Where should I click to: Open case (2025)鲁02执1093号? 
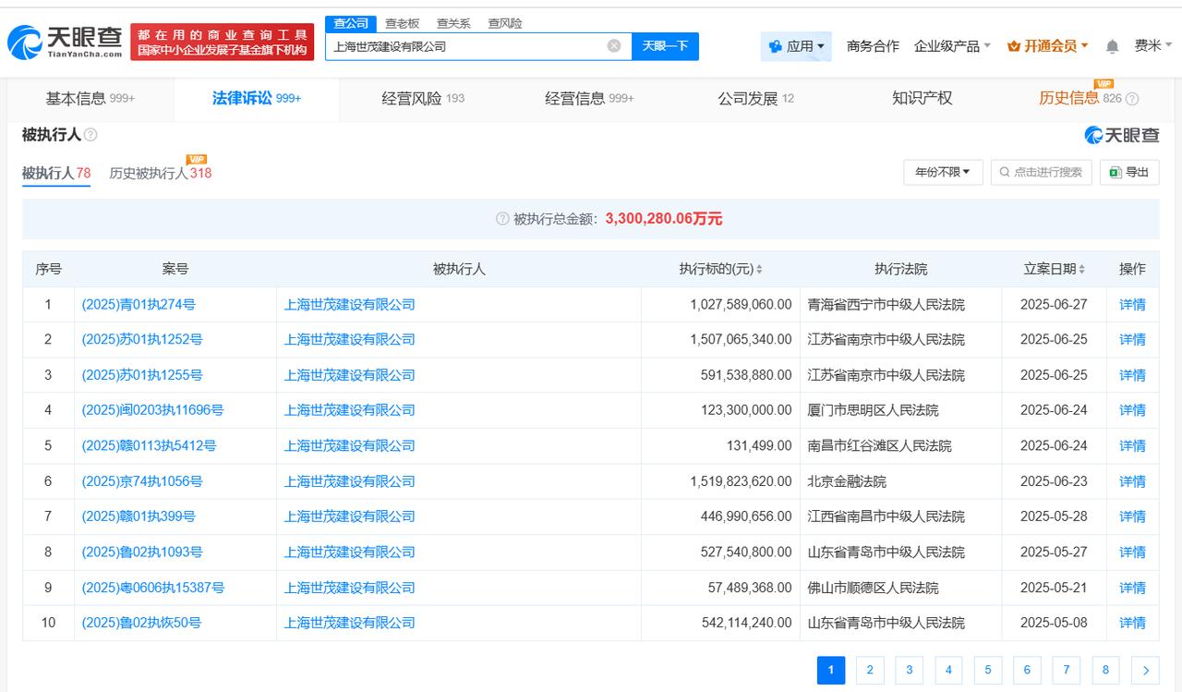[142, 552]
